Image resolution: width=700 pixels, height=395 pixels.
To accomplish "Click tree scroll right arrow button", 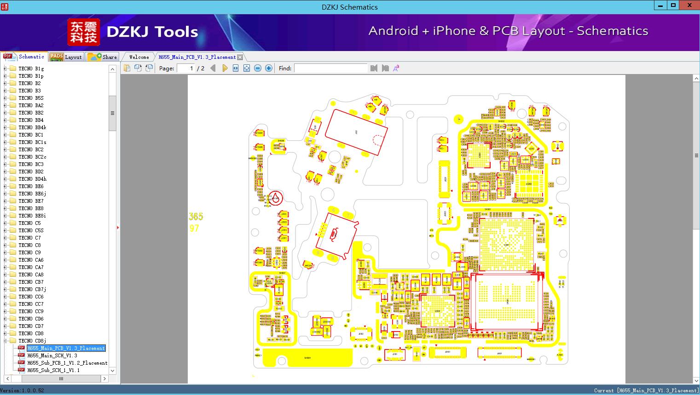I will point(104,378).
